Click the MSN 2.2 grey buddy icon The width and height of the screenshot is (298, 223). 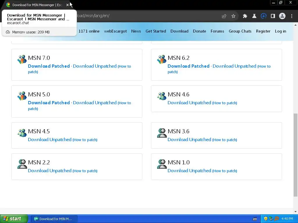pyautogui.click(x=22, y=164)
